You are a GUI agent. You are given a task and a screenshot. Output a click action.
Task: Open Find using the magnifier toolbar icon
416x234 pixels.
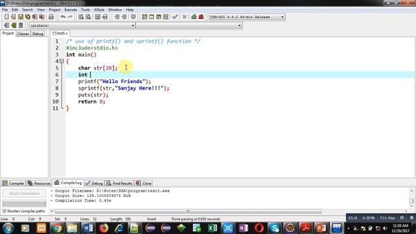tap(81, 17)
